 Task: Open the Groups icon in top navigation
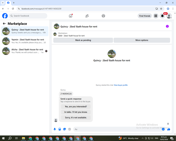103,16
